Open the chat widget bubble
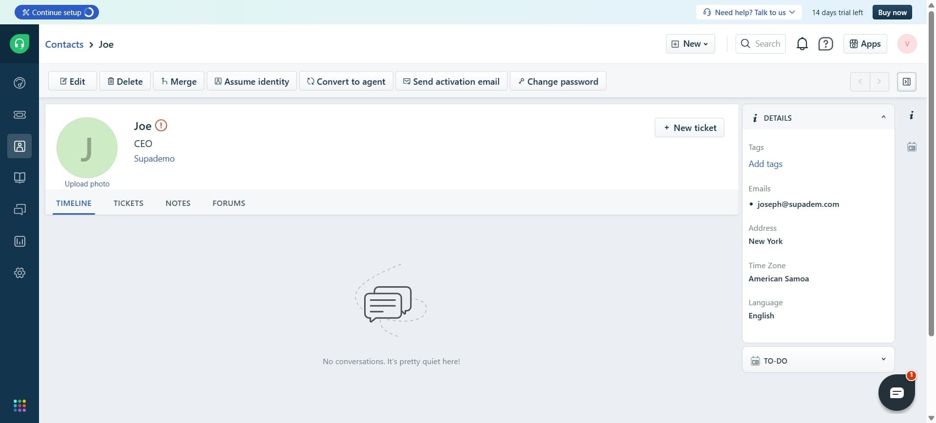This screenshot has width=936, height=423. 897,392
